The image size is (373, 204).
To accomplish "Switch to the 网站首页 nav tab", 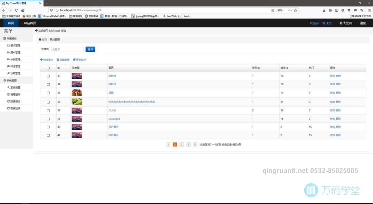I will (x=30, y=23).
